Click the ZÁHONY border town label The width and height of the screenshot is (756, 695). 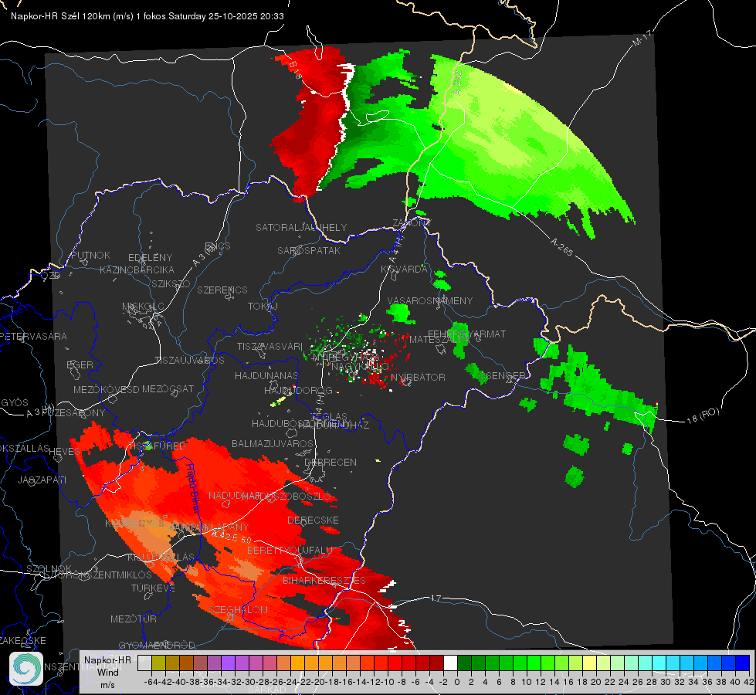click(412, 223)
